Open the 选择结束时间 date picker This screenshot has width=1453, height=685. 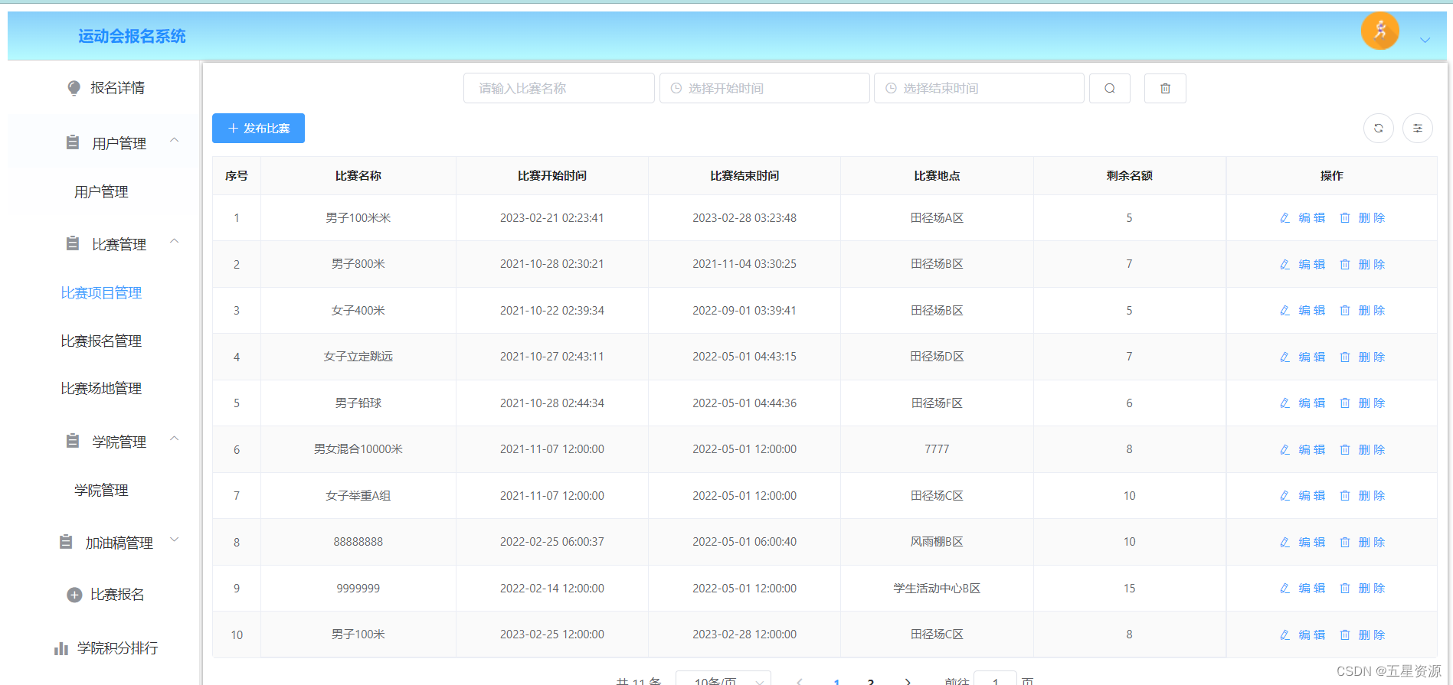(x=979, y=88)
